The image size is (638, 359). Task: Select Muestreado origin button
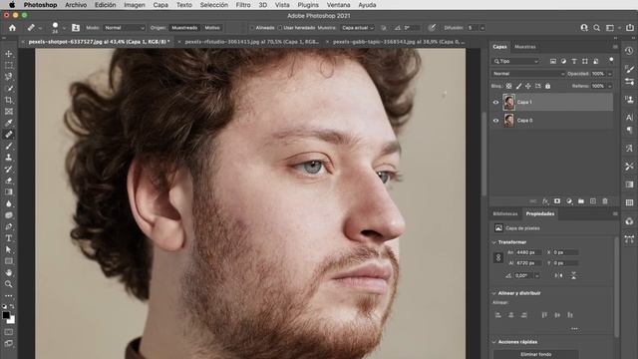[184, 28]
